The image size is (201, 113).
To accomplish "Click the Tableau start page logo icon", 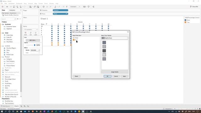I will [x=2, y=7].
